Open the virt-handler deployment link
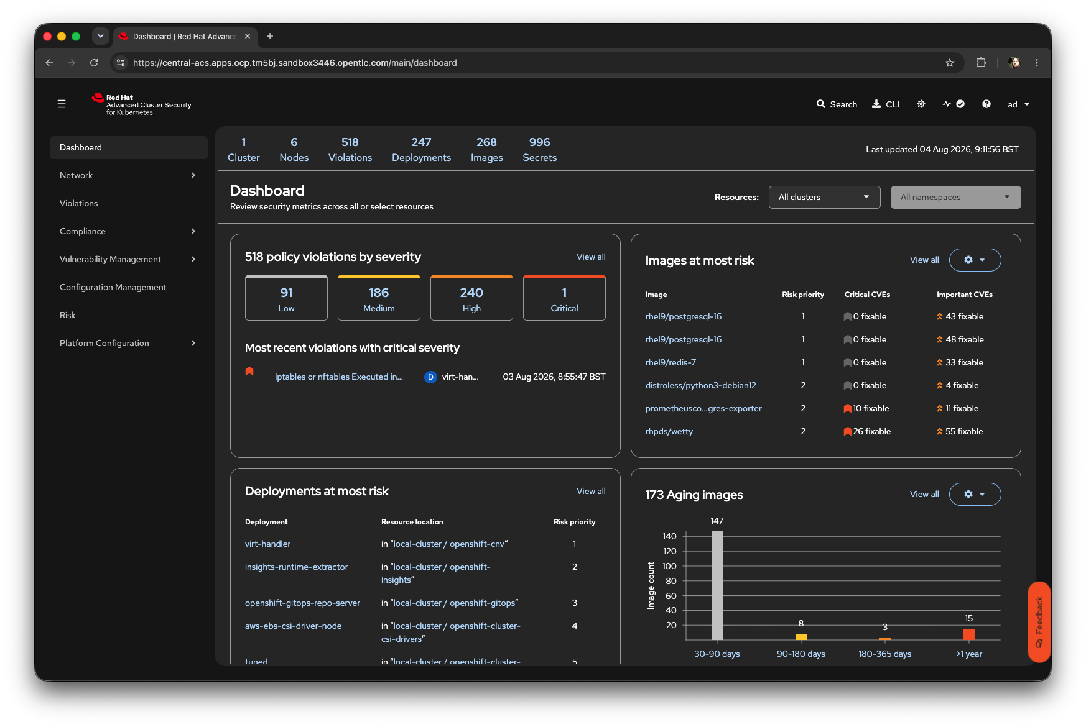1086x727 pixels. coord(267,544)
